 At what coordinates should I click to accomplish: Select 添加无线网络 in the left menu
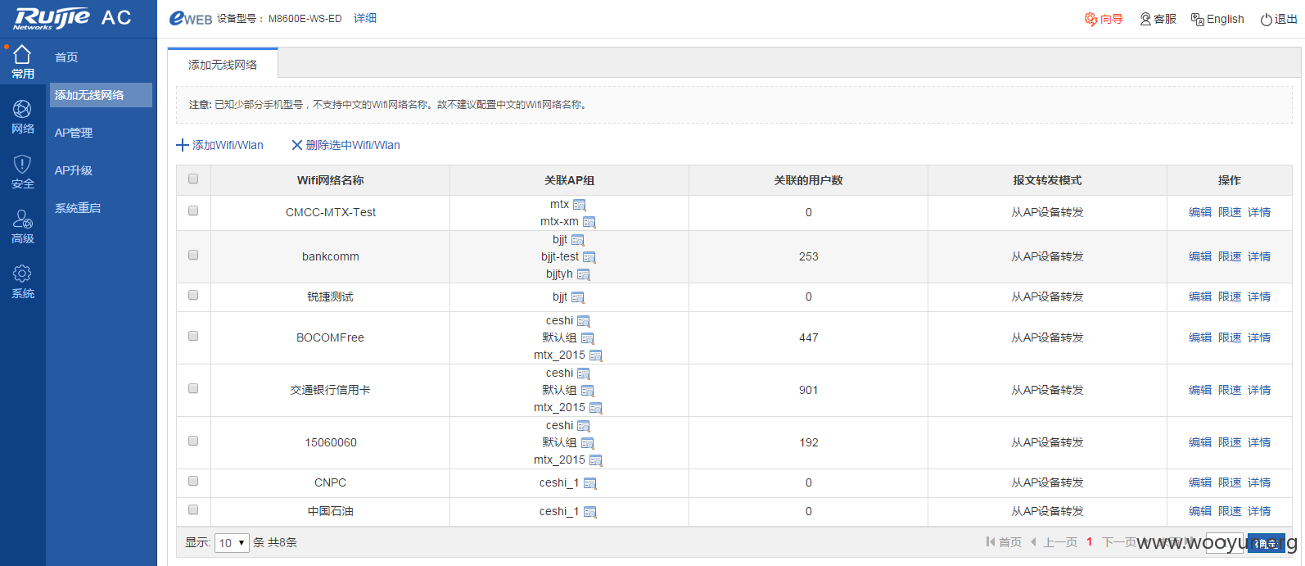pyautogui.click(x=101, y=95)
